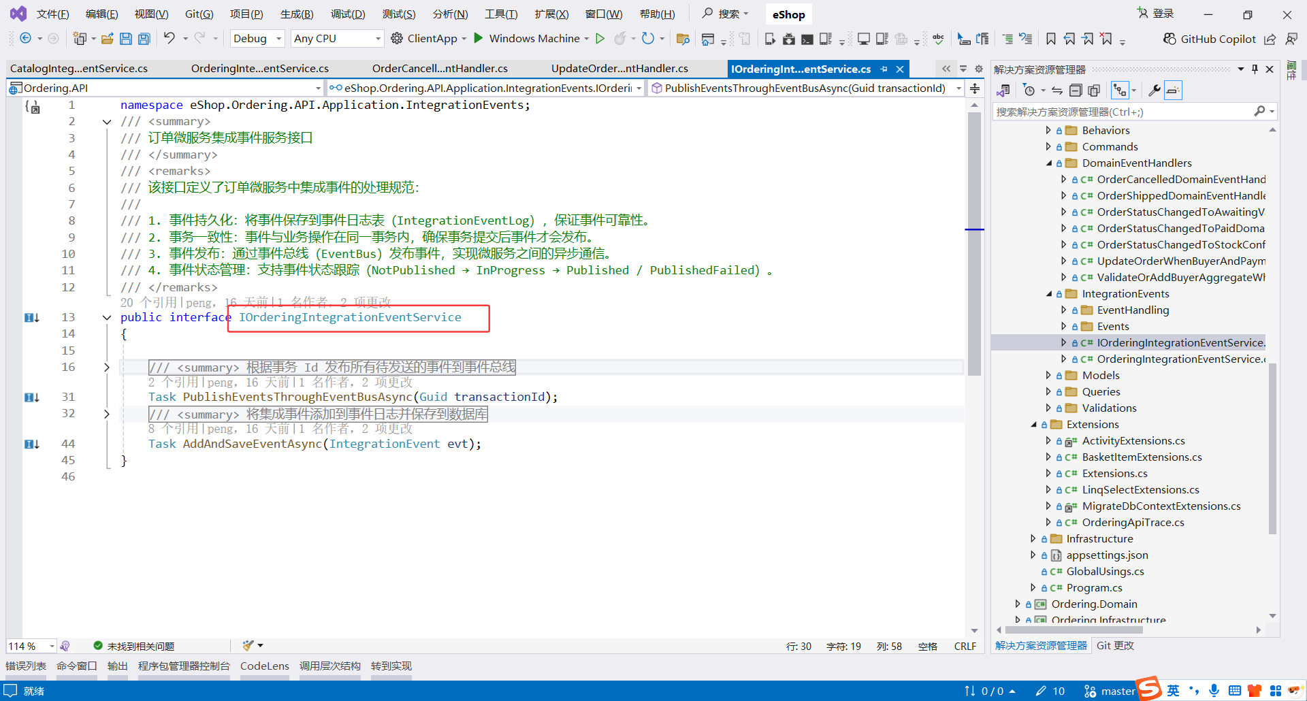Toggle a bookmark on the current line

click(1051, 39)
